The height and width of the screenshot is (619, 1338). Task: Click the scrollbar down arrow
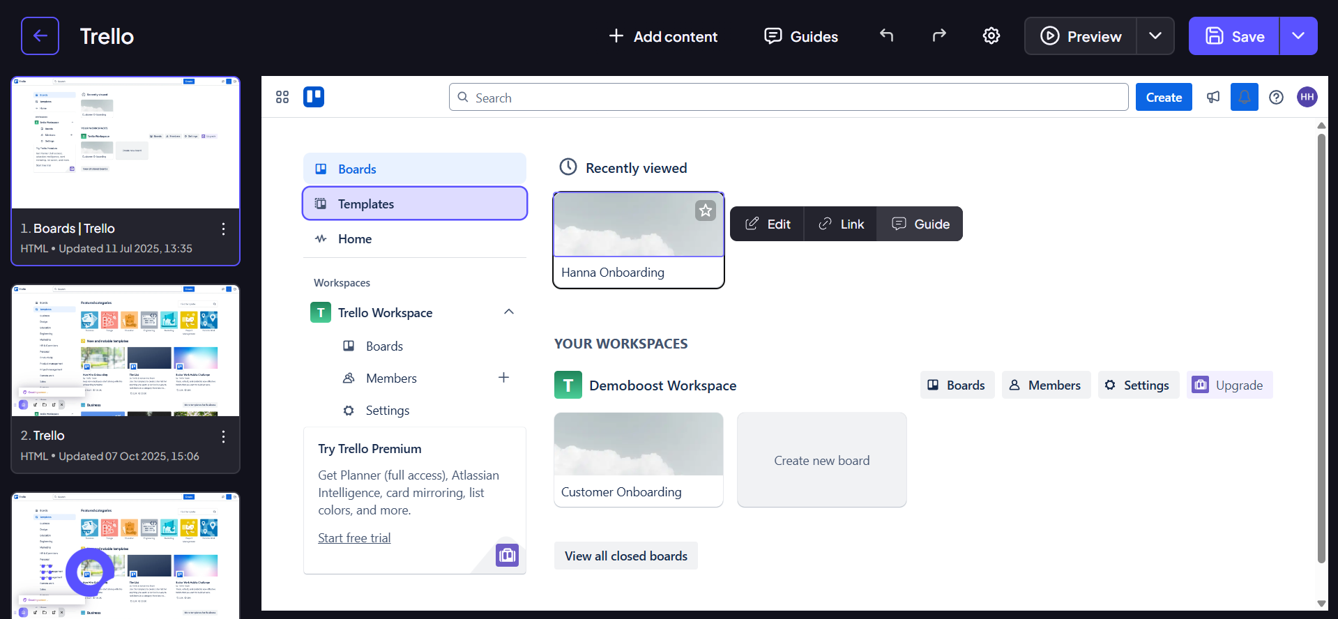point(1321,604)
